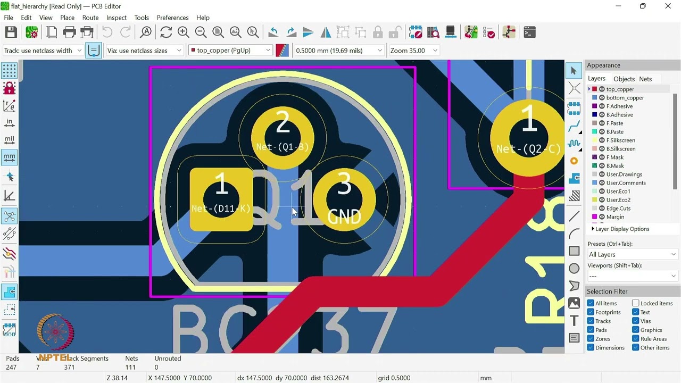
Task: Uncheck Footprints in Selection Filter
Action: click(591, 312)
